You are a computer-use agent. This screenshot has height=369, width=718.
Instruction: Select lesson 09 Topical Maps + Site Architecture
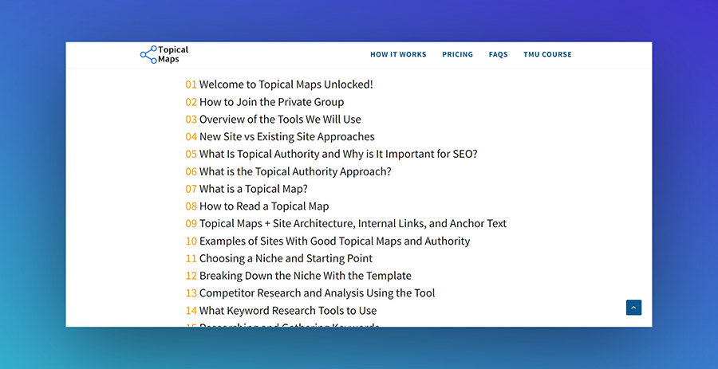(x=346, y=224)
